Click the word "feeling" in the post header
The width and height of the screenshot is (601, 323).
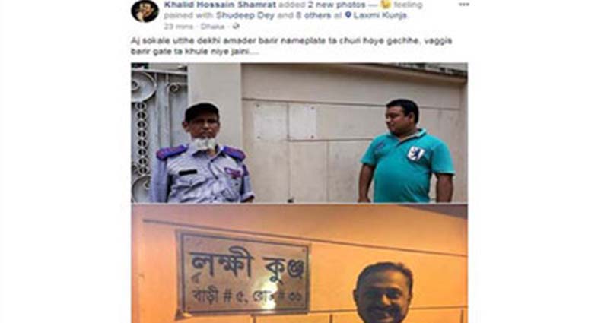click(x=407, y=5)
